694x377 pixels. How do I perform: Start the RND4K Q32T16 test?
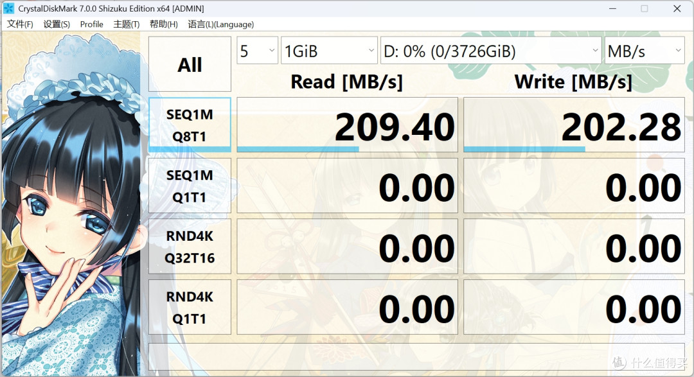coord(190,247)
